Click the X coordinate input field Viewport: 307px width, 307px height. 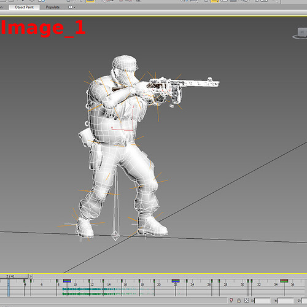click(x=262, y=300)
